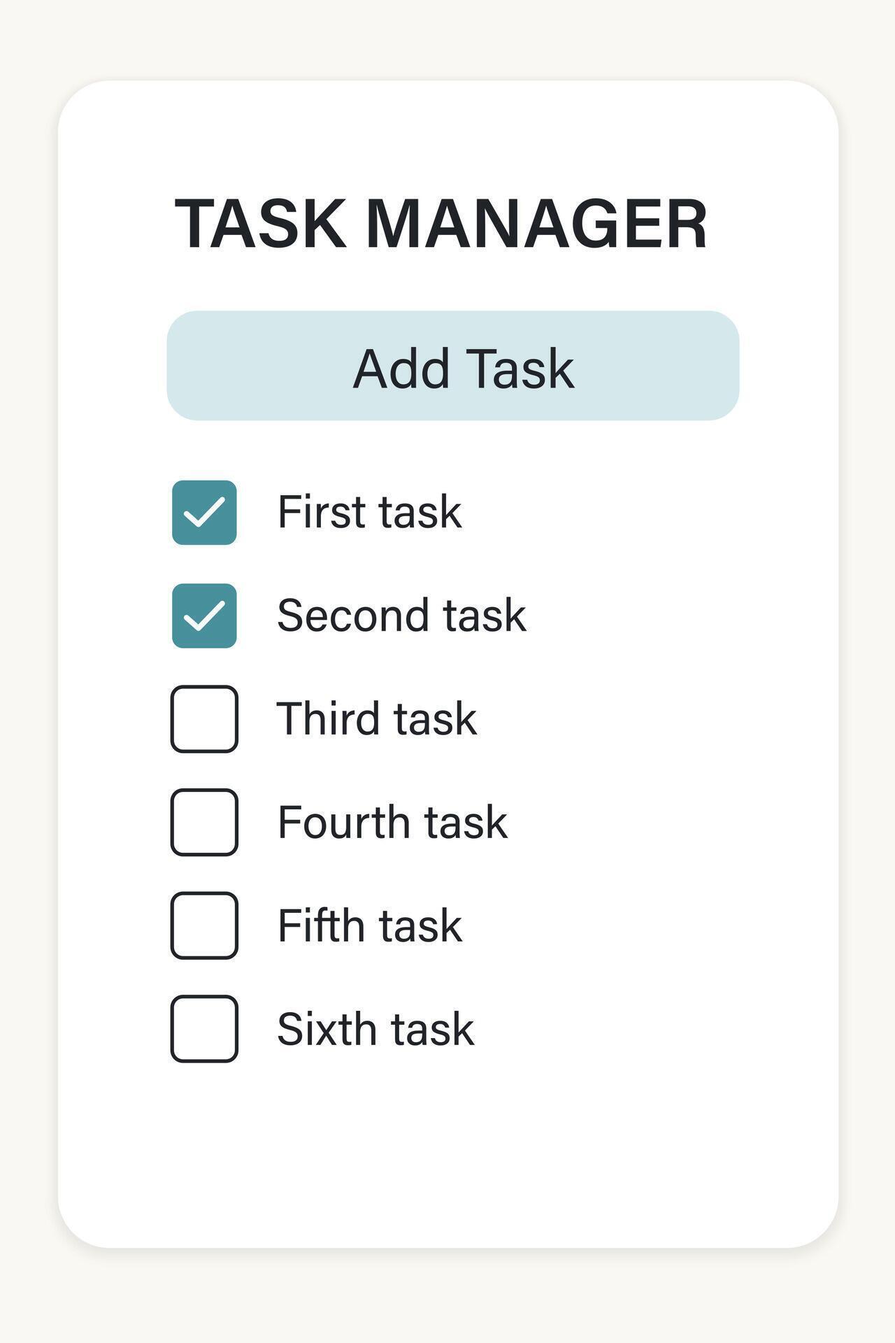Viewport: 895px width, 1343px height.
Task: Click on the Third task text
Action: coord(378,718)
